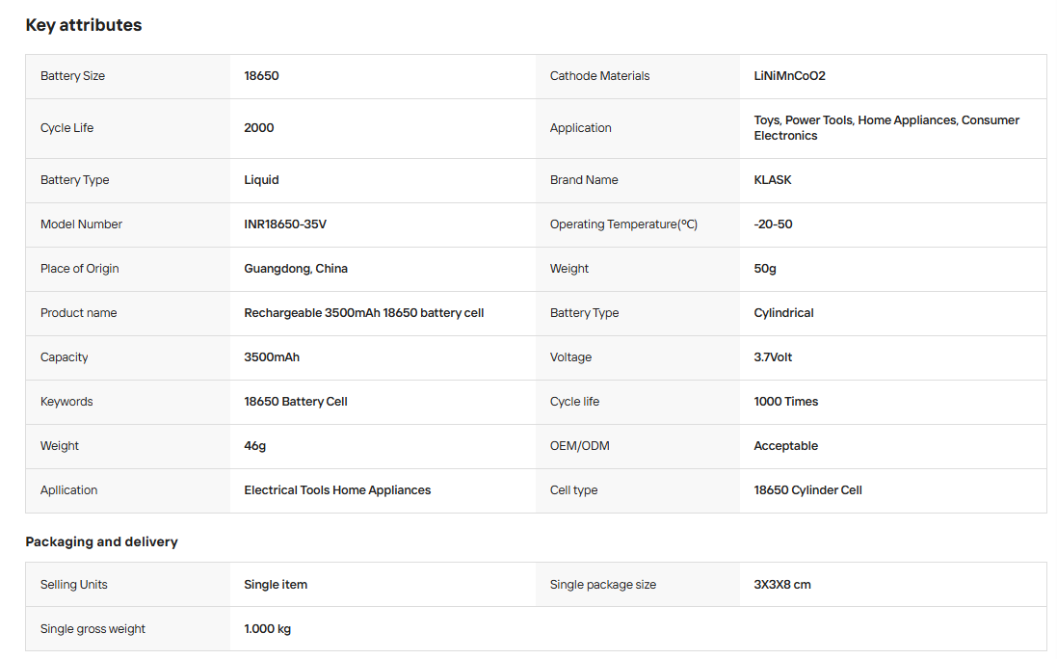This screenshot has width=1057, height=659.
Task: Click the OEM/ODM value Acceptable
Action: 786,446
